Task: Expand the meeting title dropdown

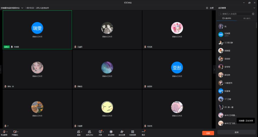Action: [x=22, y=8]
